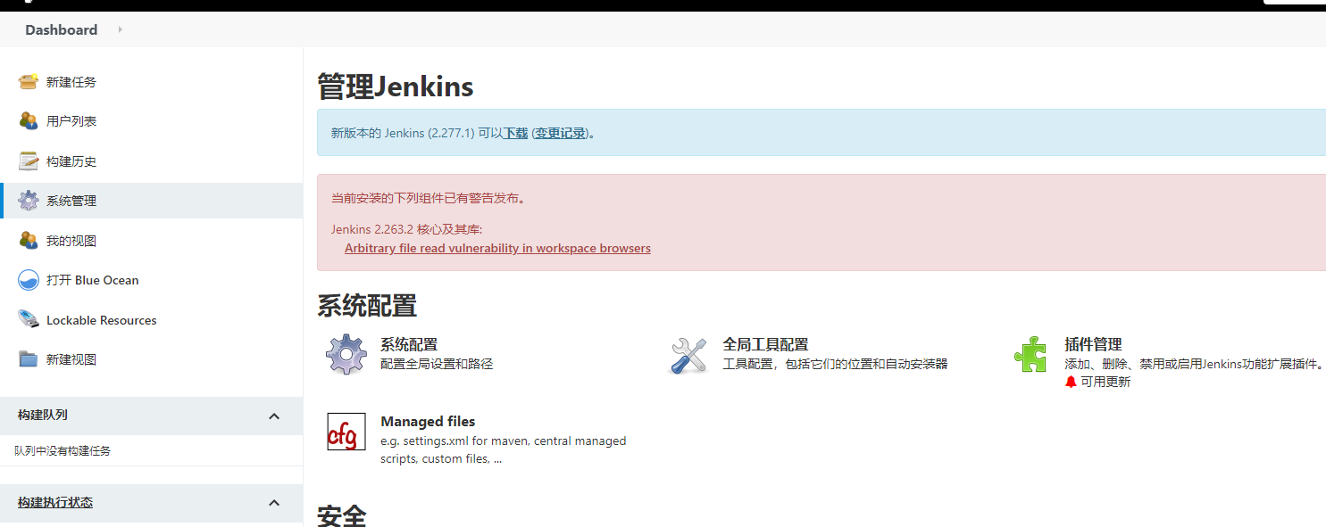Screen dimensions: 1326x527
Task: Click the 用户列表 people icon
Action: coord(29,121)
